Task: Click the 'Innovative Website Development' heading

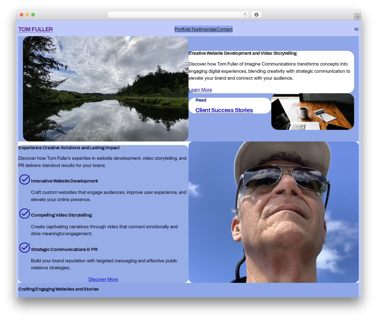Action: point(64,181)
